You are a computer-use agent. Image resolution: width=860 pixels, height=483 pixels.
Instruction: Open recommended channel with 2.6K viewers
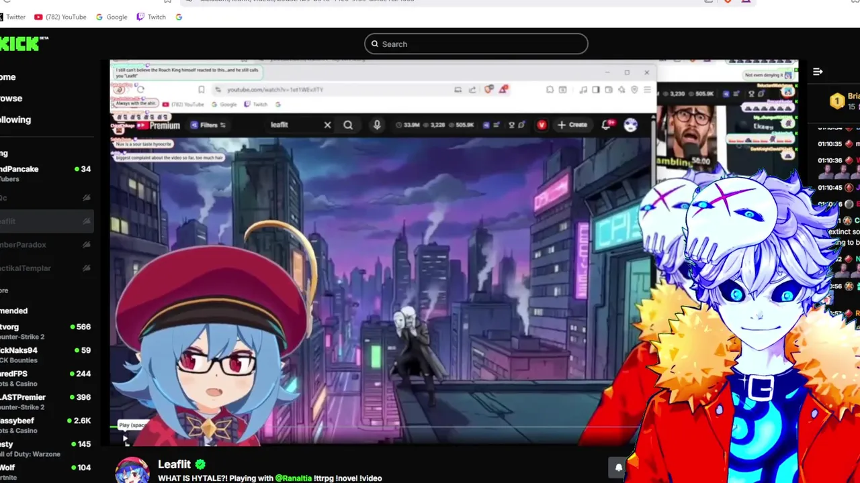coord(46,425)
